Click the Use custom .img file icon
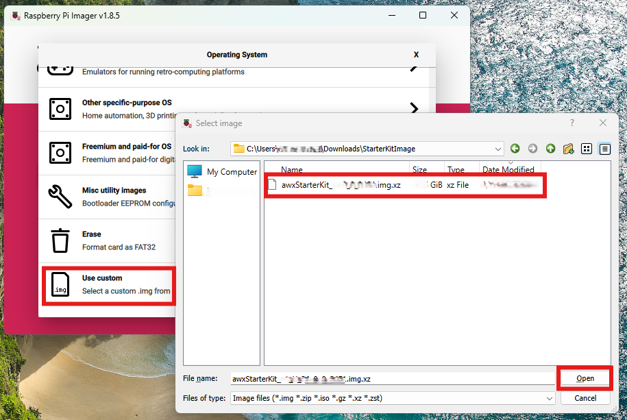This screenshot has width=627, height=420. (x=60, y=284)
